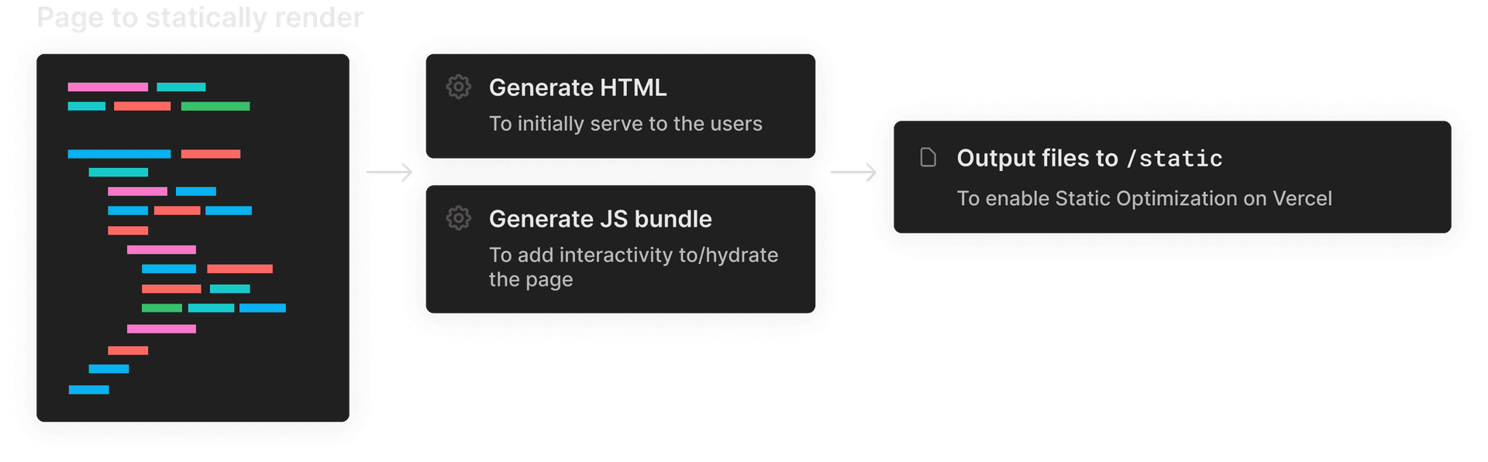Click "To enable Static Optimization on Vercel" text

click(x=1144, y=199)
